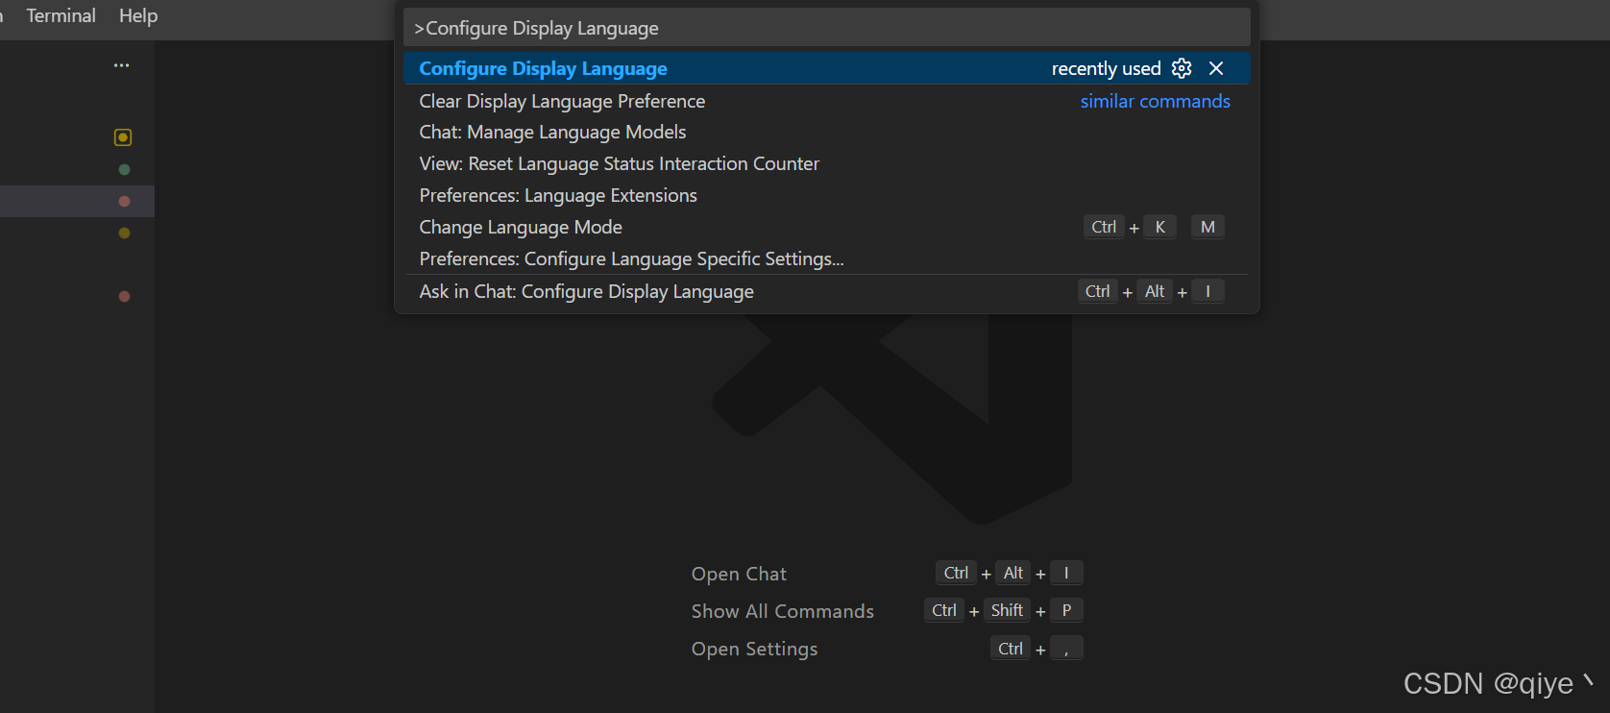Click the red dot in highlighted sidebar row
The width and height of the screenshot is (1610, 713).
tap(124, 201)
